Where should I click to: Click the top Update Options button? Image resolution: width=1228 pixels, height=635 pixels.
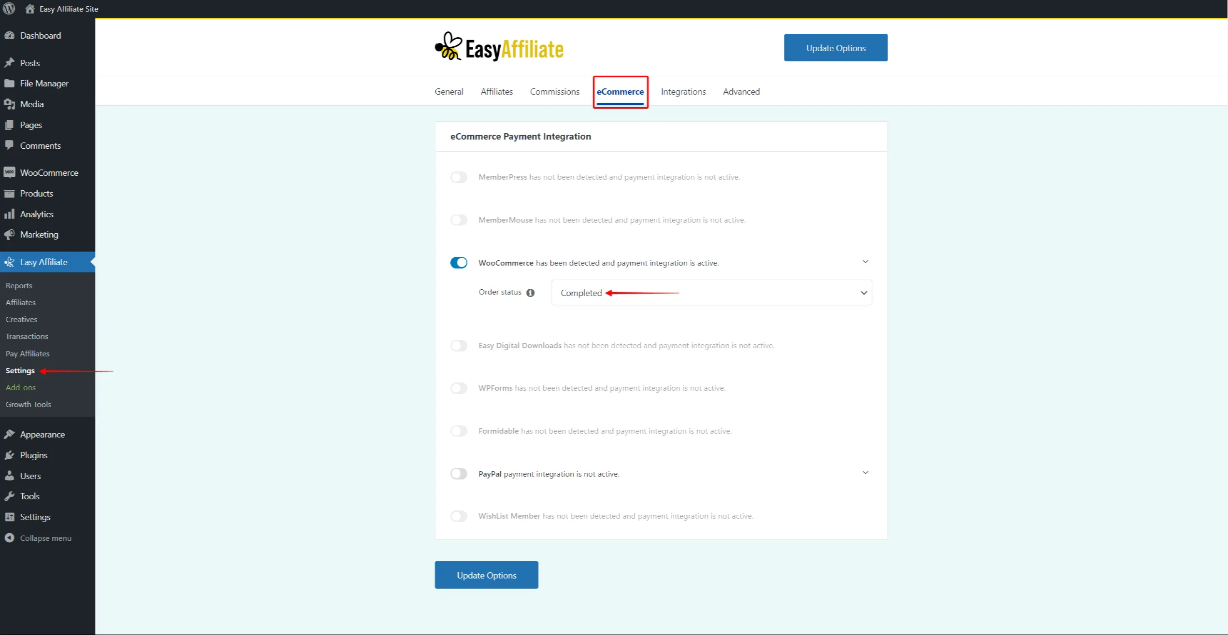click(x=836, y=47)
